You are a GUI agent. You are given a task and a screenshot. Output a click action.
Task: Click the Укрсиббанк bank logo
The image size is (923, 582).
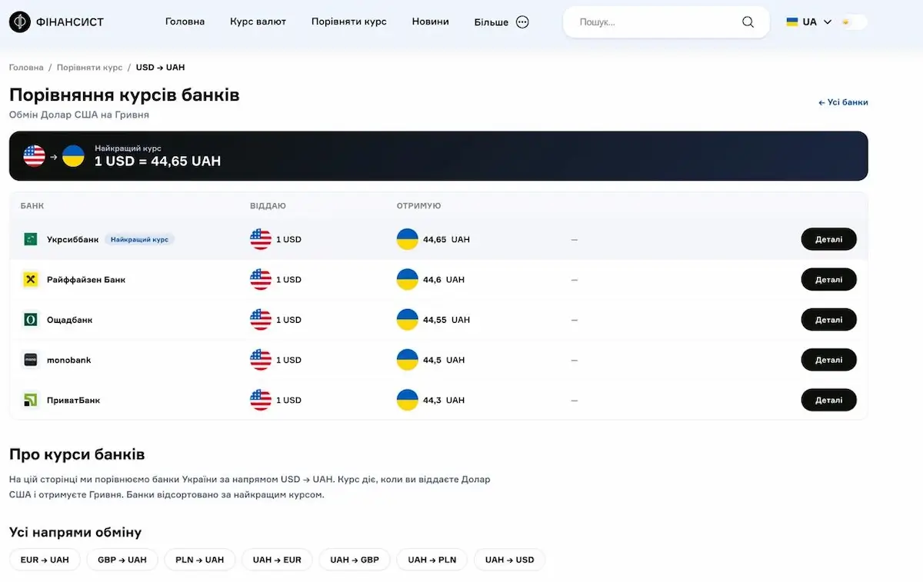pos(31,239)
